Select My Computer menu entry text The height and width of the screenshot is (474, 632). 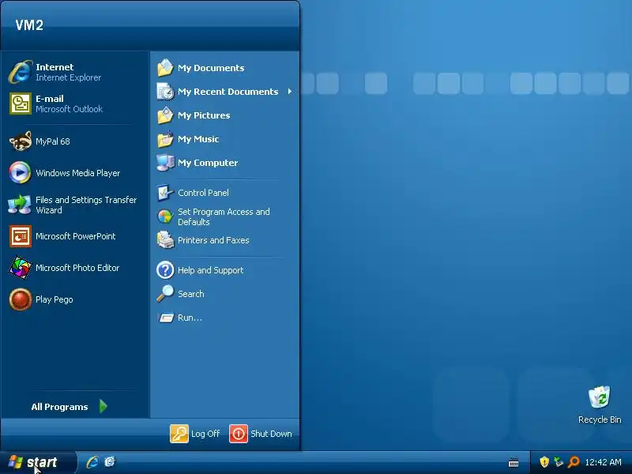click(x=208, y=163)
